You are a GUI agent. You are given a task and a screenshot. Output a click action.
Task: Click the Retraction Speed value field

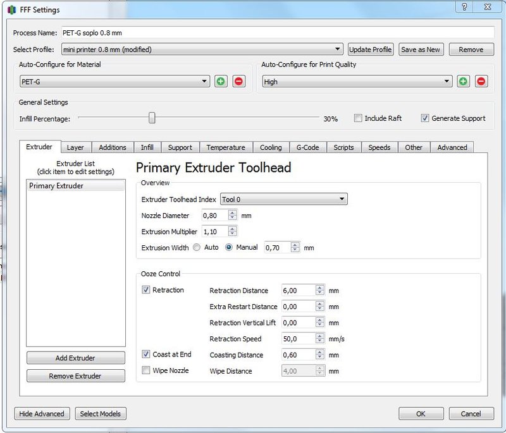(299, 339)
